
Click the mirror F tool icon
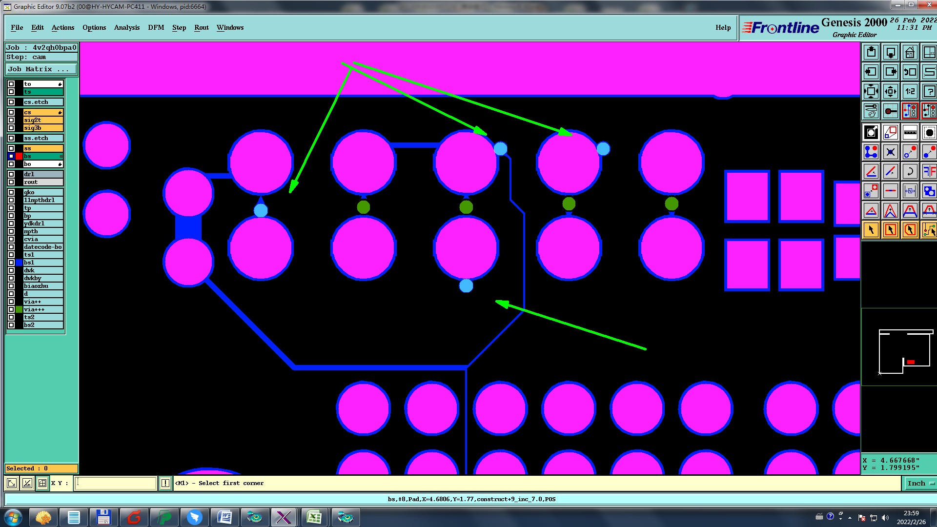[929, 171]
